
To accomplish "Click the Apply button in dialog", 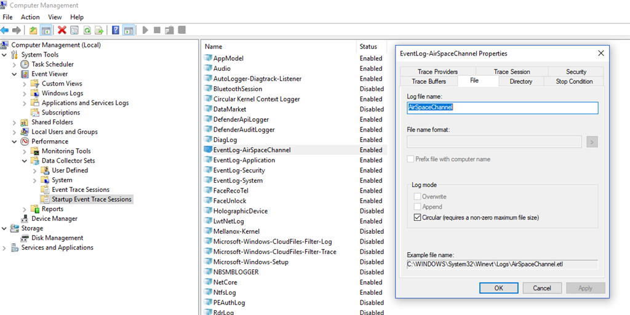I will [586, 288].
